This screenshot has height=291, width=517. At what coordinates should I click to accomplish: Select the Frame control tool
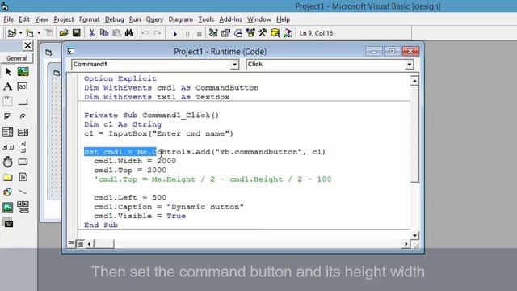7,101
